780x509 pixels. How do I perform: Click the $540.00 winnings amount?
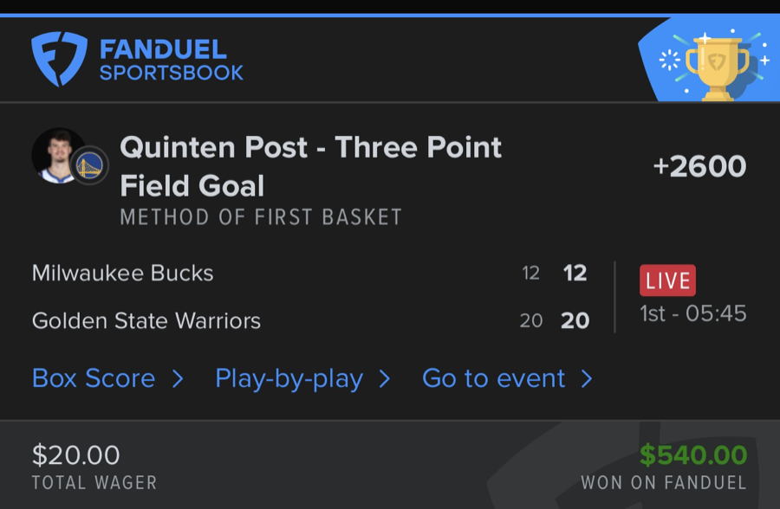[693, 455]
